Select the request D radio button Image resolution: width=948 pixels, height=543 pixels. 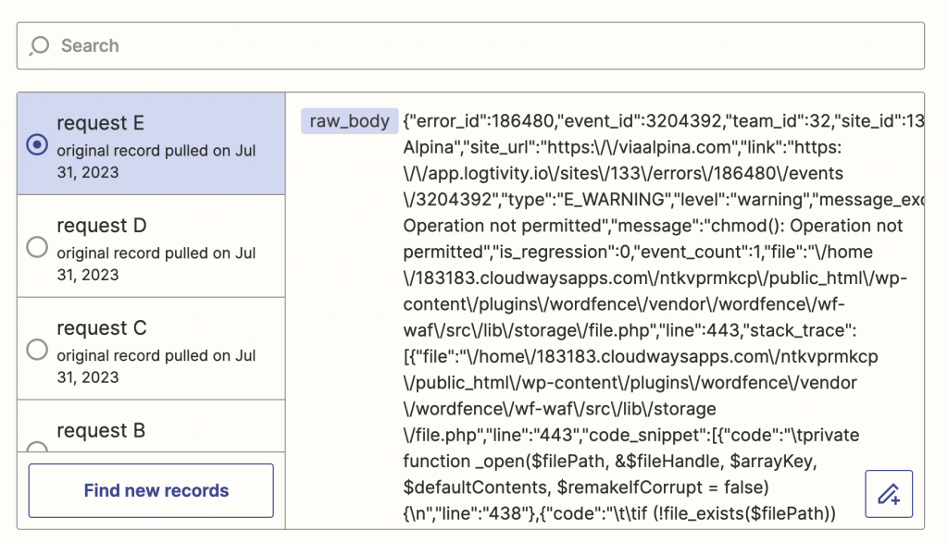[x=37, y=247]
